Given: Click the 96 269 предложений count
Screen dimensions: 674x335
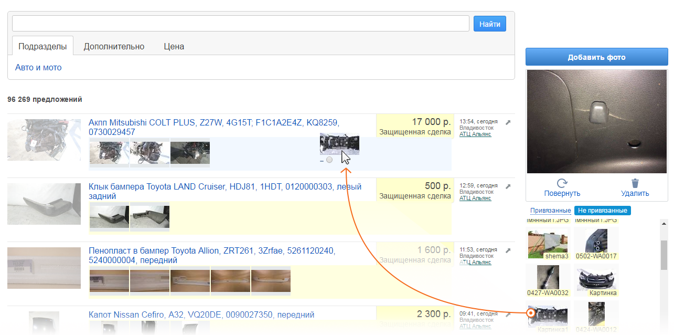Looking at the screenshot, I should (x=45, y=99).
